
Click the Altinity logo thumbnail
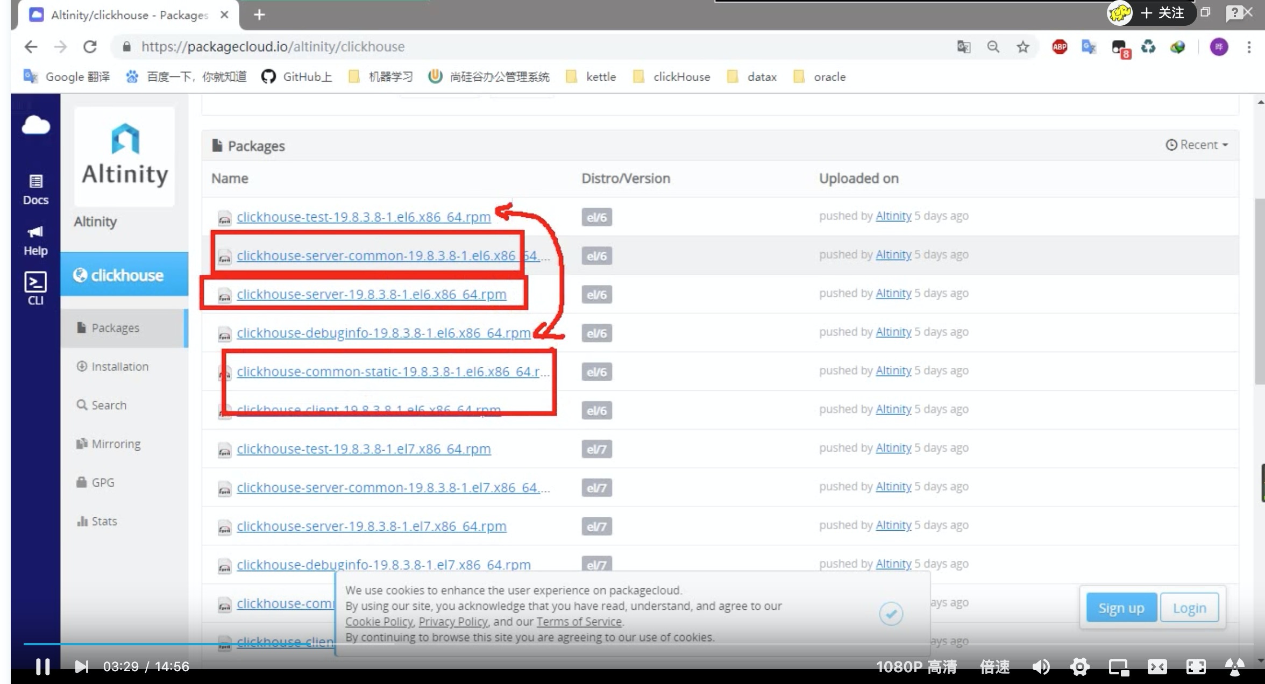click(x=125, y=156)
